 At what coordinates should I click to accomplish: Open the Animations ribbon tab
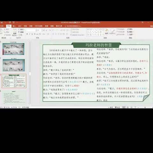[31, 26]
